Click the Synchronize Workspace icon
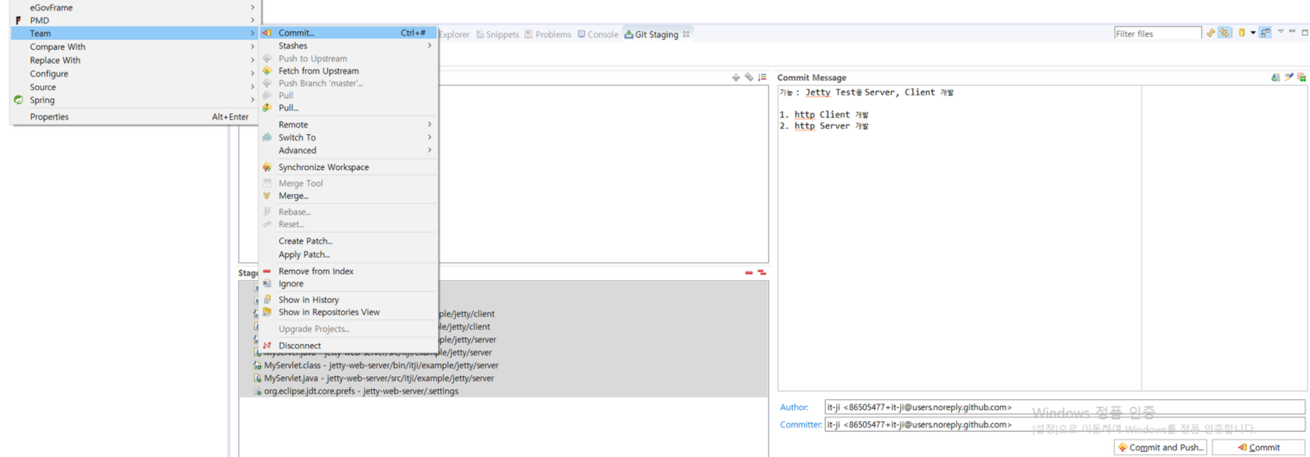 [x=267, y=167]
